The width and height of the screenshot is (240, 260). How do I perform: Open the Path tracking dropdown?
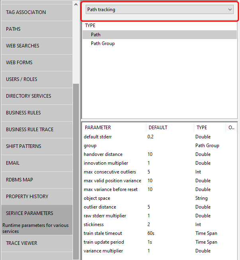pos(159,10)
